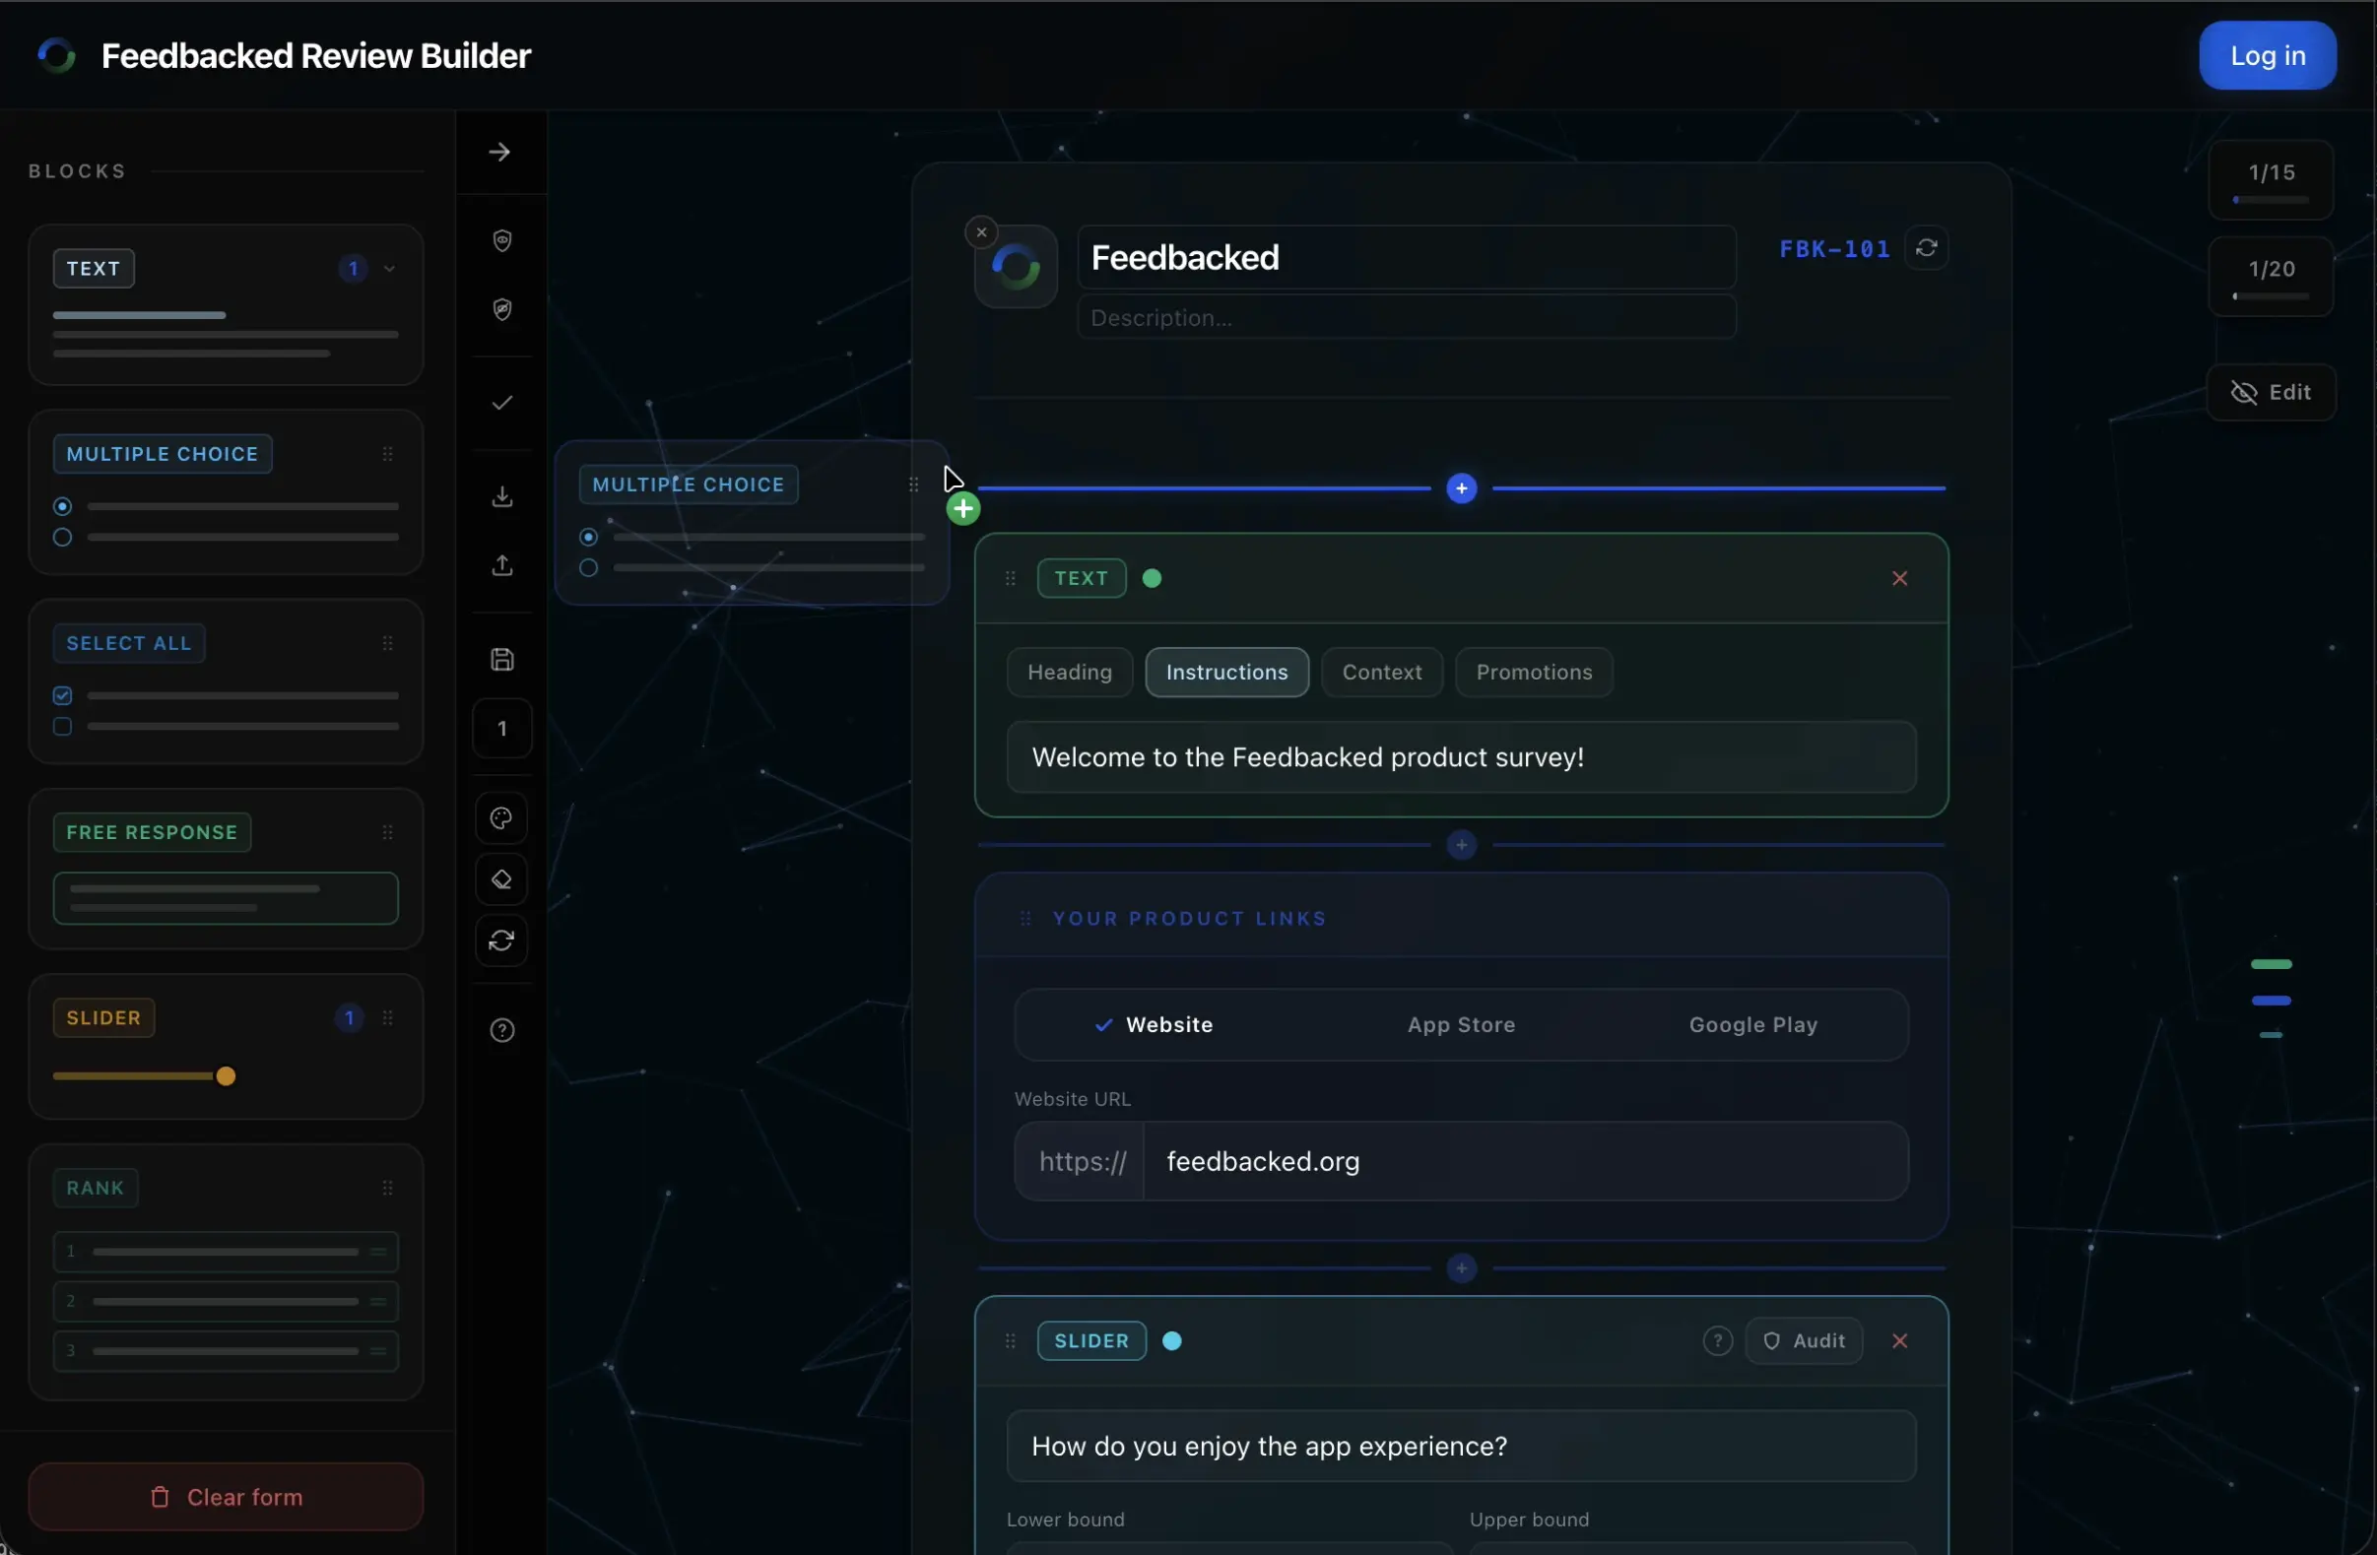Insert block with highlighted plus above TEXT
The height and width of the screenshot is (1555, 2377).
pyautogui.click(x=1462, y=488)
